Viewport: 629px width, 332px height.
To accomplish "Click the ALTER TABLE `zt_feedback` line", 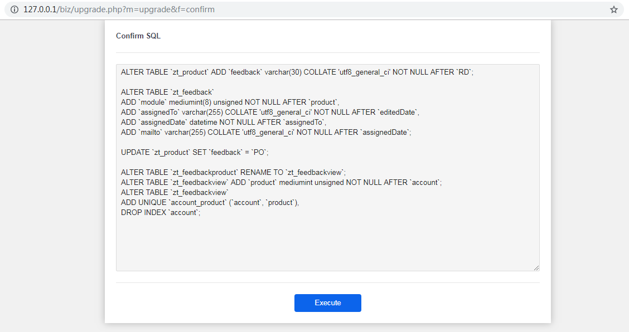I will click(x=167, y=92).
